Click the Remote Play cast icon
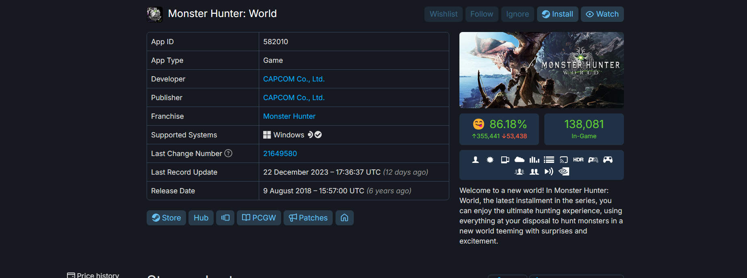This screenshot has height=278, width=747. coord(563,160)
